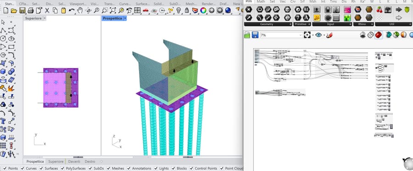Click the padlock Lock icon

(187, 11)
